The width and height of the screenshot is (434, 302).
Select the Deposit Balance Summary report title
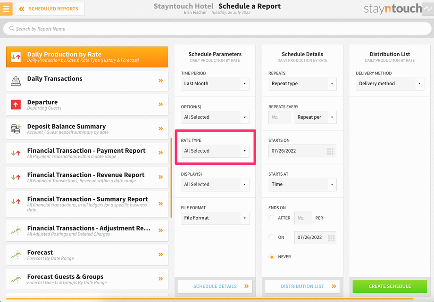tap(67, 126)
